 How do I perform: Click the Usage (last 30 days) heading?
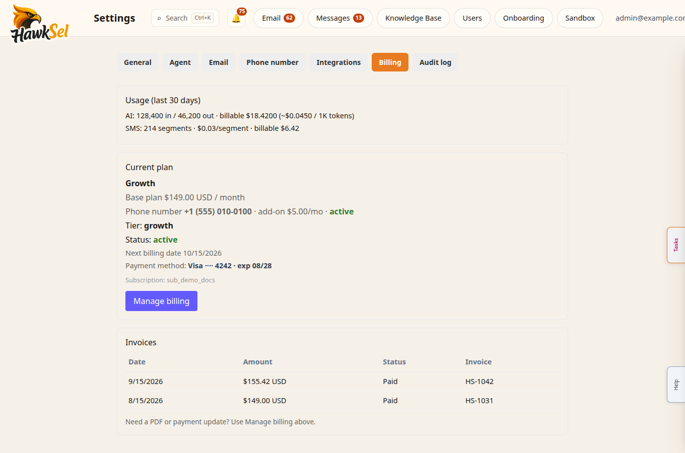coord(163,100)
